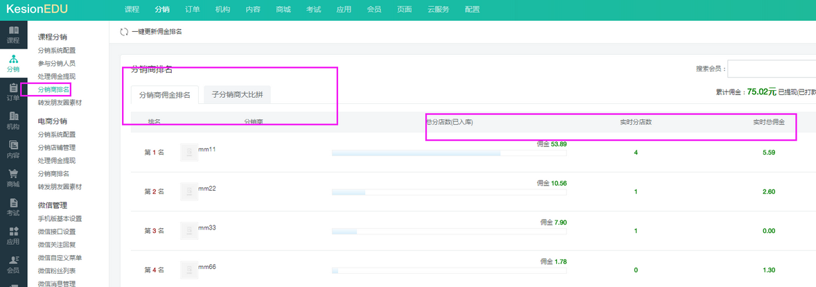Open the 会员 user sidebar icon
816x287 pixels.
coord(13,261)
